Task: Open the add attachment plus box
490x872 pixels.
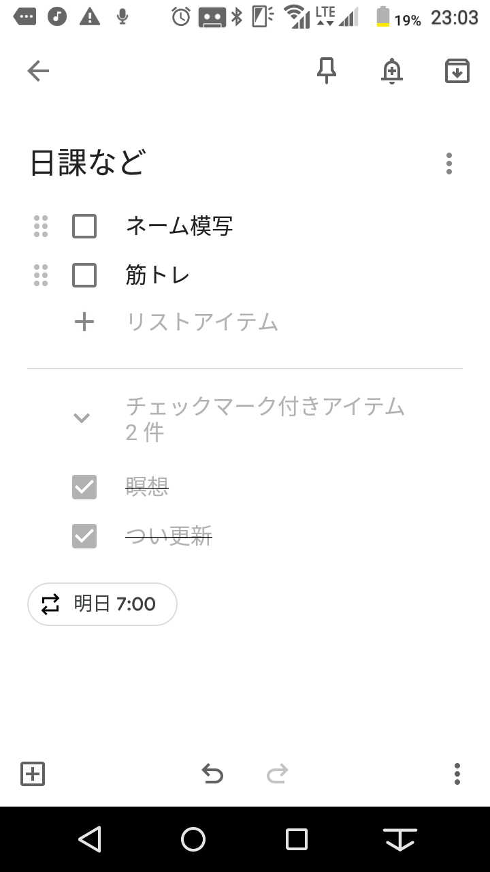Action: point(33,774)
